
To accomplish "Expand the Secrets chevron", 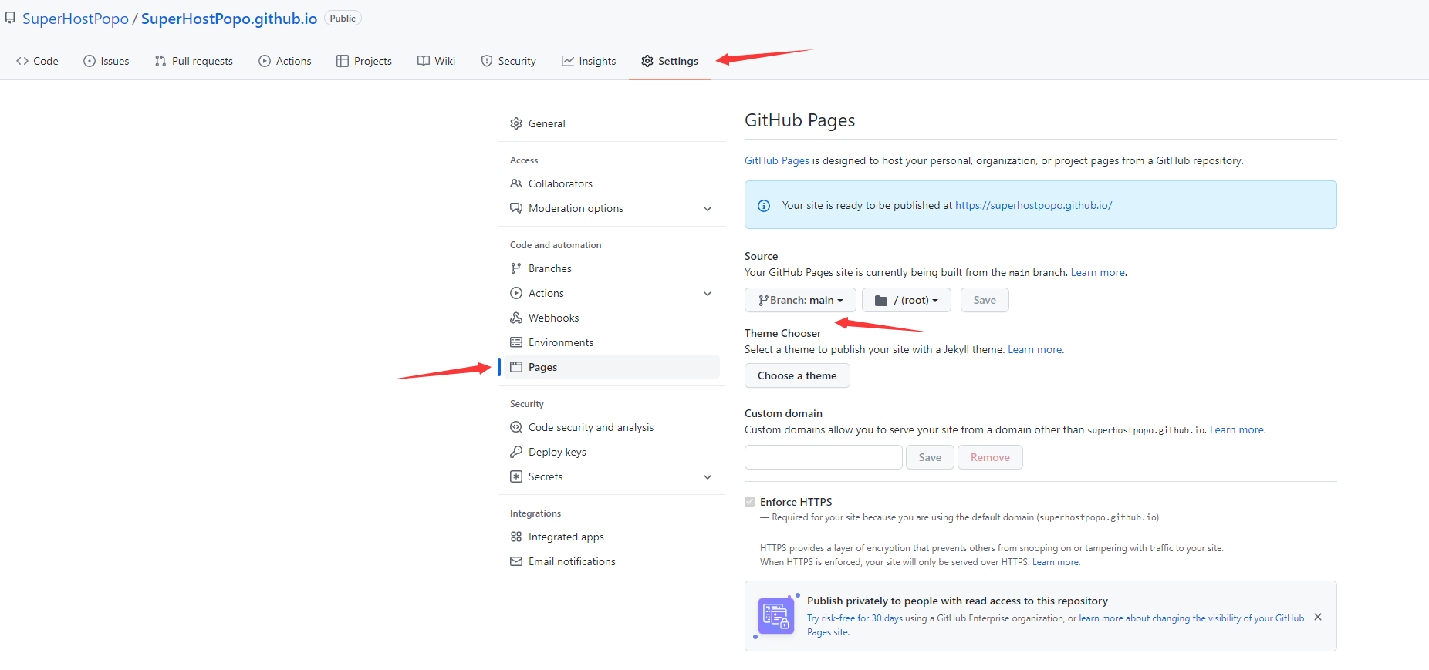I will (708, 477).
